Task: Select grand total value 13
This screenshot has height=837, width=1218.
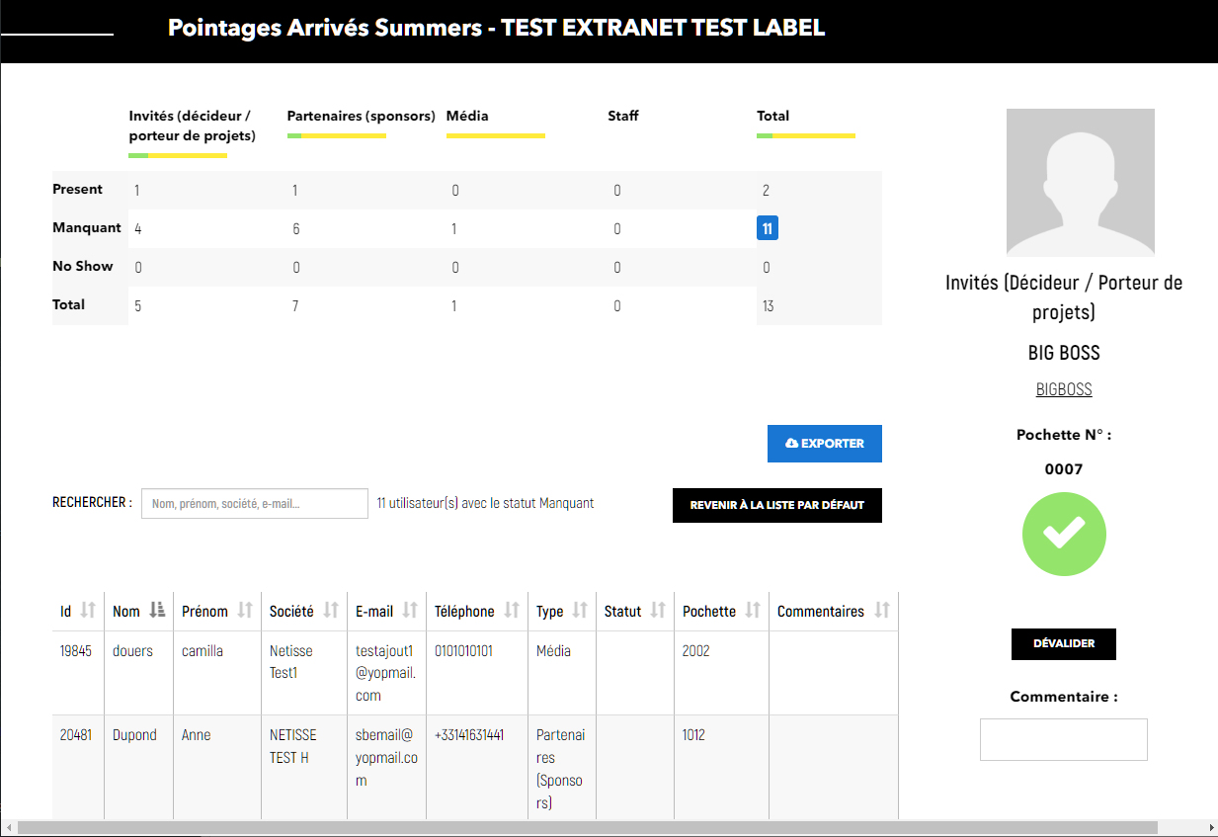Action: point(769,306)
